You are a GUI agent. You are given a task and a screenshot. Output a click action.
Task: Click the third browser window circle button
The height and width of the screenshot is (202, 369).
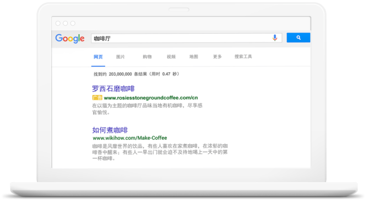pos(73,23)
